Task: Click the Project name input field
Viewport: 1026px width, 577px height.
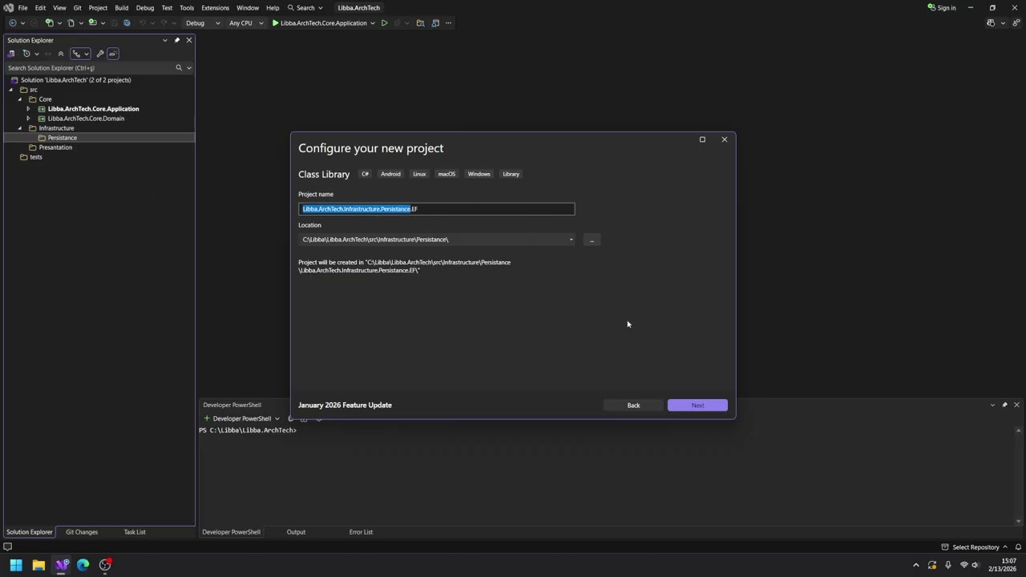Action: (437, 209)
